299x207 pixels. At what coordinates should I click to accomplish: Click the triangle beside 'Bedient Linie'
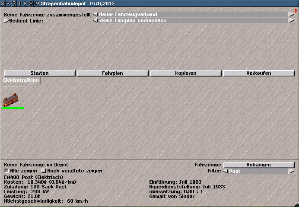[x=6, y=20]
